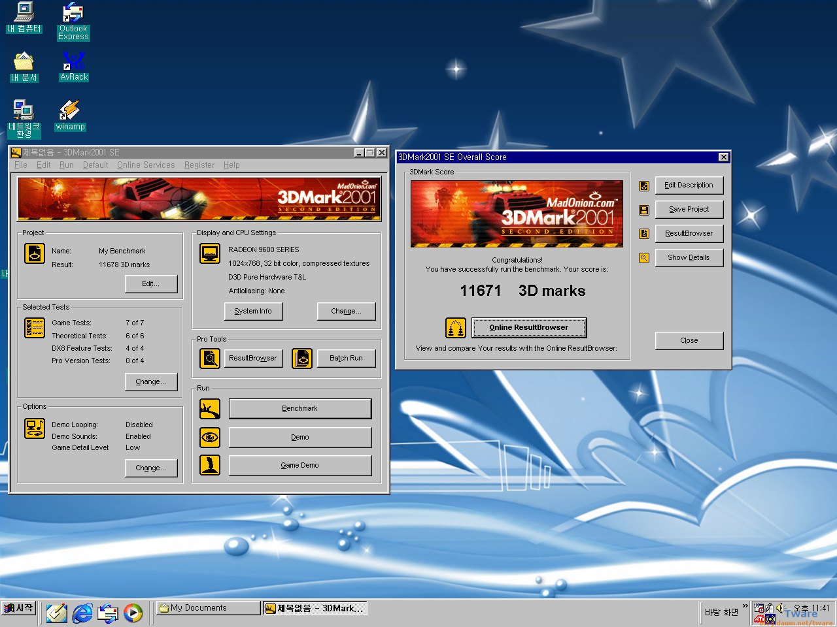Click the Close button in score dialog
The height and width of the screenshot is (627, 837).
pyautogui.click(x=689, y=341)
